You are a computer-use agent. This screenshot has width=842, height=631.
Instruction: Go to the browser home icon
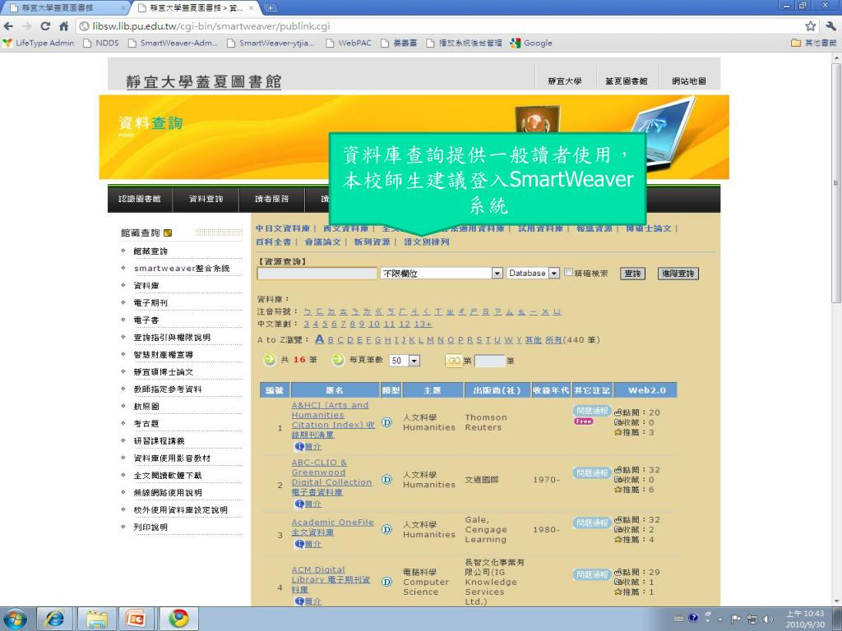pos(64,26)
